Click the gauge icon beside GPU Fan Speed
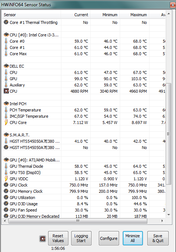This screenshot has width=176, height=252. [x=6, y=210]
